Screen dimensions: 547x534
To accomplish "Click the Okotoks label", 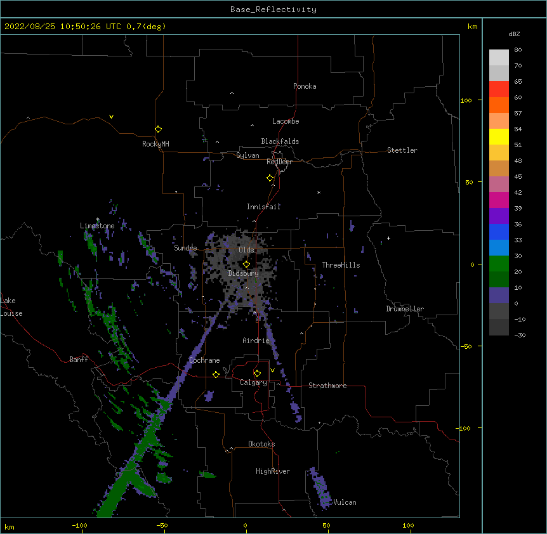I will coord(261,444).
